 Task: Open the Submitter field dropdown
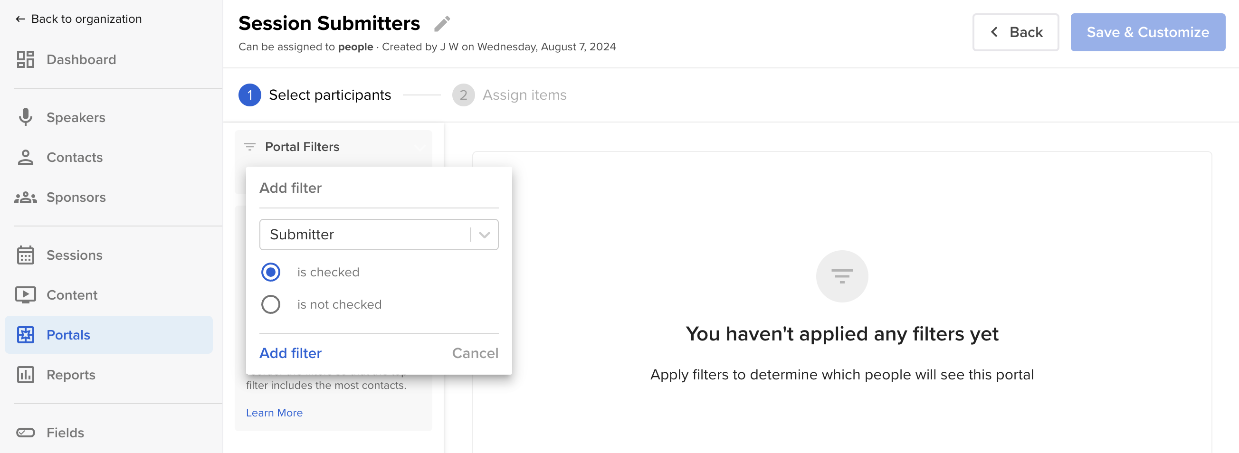379,235
